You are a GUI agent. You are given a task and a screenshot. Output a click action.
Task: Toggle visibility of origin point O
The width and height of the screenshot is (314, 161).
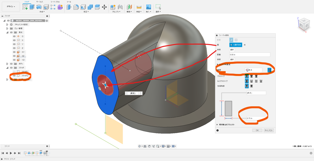(14, 36)
